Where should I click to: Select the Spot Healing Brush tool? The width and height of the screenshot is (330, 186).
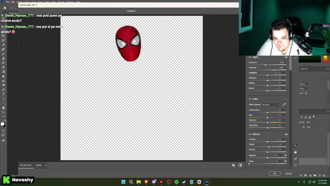point(3,49)
